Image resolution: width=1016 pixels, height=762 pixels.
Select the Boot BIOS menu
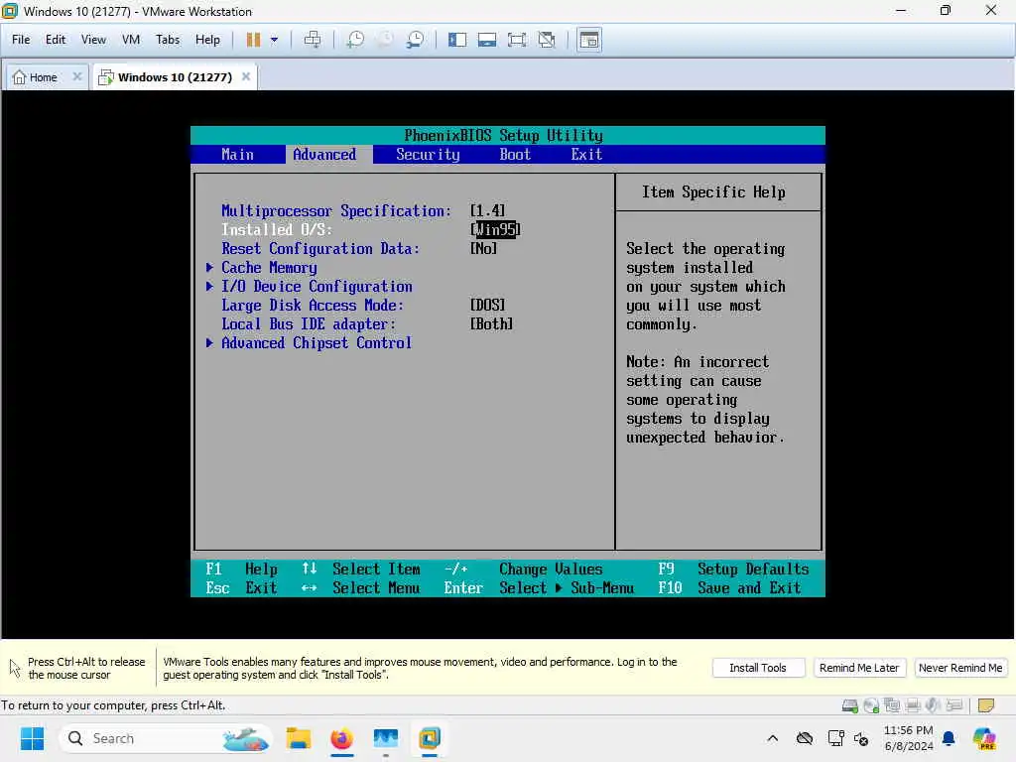coord(515,154)
